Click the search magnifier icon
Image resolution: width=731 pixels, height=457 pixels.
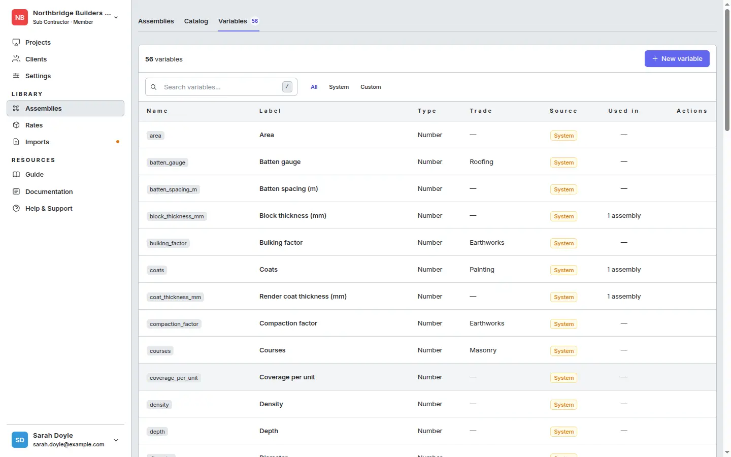153,87
